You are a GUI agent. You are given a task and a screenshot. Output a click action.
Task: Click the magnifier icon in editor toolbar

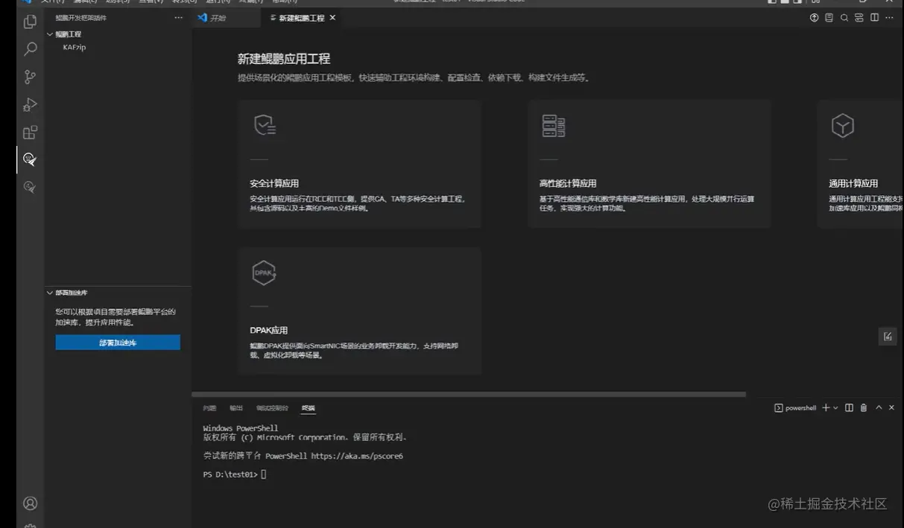click(x=844, y=18)
